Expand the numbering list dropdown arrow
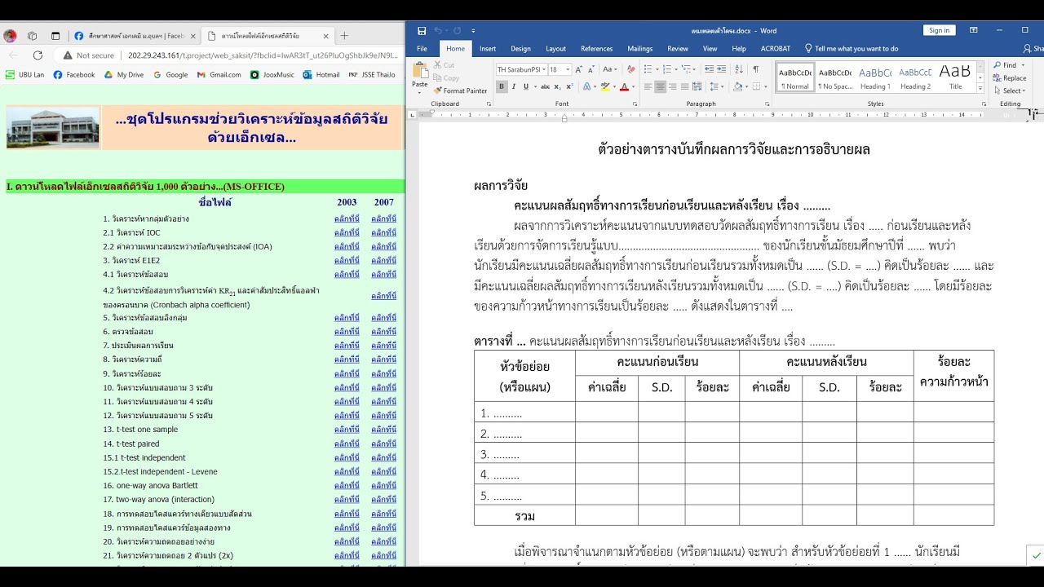The width and height of the screenshot is (1044, 587). (676, 69)
